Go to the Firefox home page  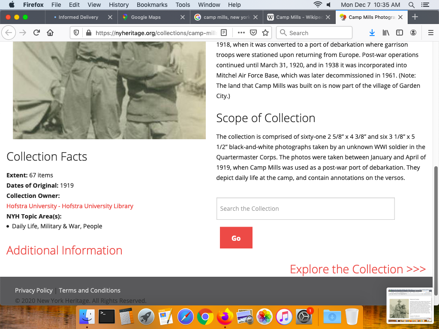50,33
